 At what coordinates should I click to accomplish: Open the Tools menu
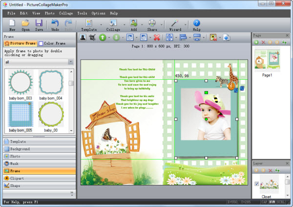[x=83, y=13]
